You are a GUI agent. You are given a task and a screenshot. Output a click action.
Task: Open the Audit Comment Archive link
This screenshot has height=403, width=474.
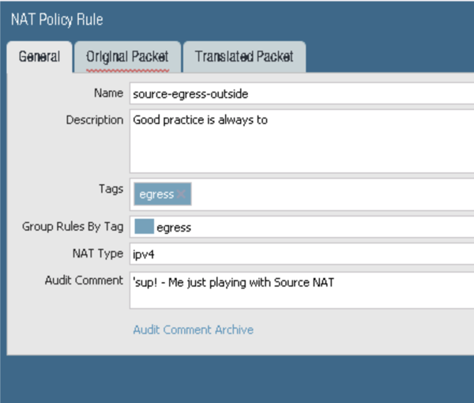click(193, 330)
